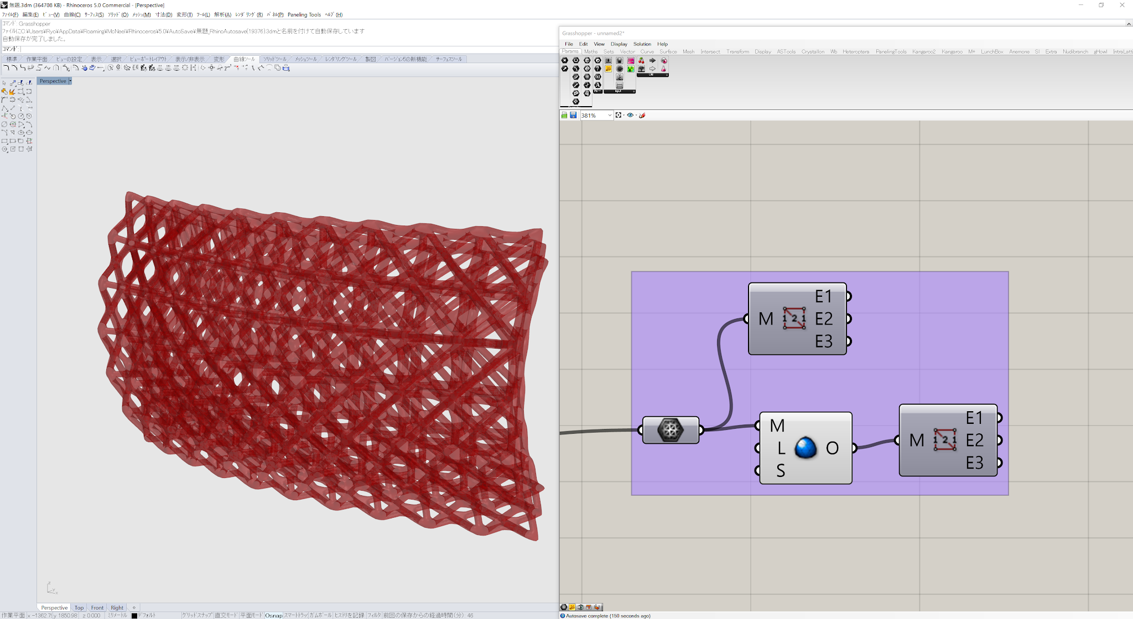Toggle 直交モード in the status bar
This screenshot has width=1133, height=619.
225,615
